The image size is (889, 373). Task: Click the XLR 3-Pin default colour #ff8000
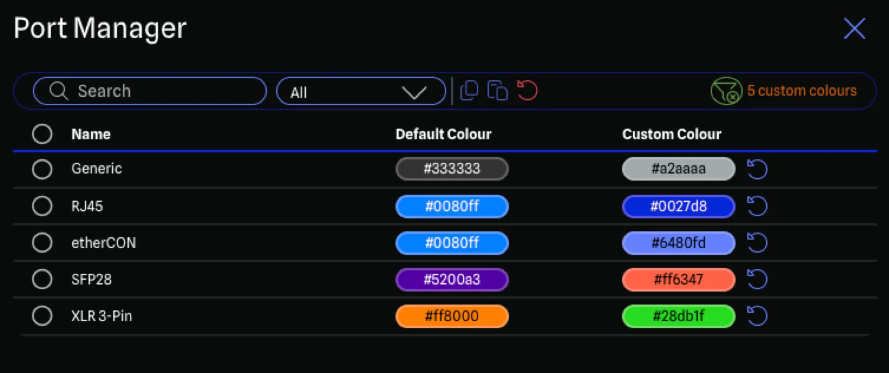(x=452, y=316)
